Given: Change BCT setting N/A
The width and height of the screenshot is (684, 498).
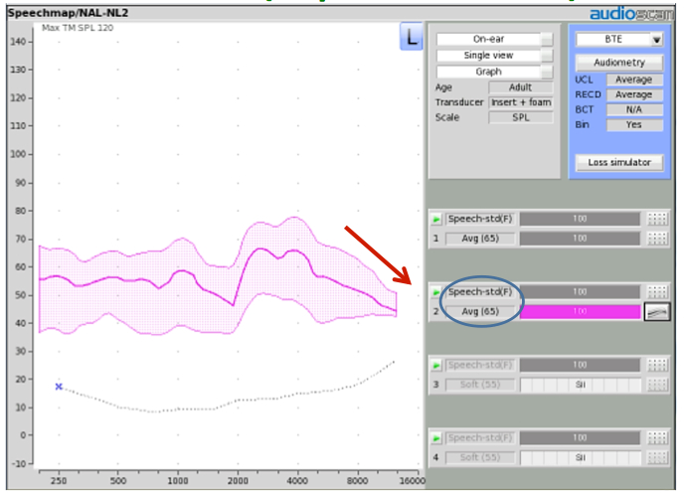Looking at the screenshot, I should click(634, 109).
